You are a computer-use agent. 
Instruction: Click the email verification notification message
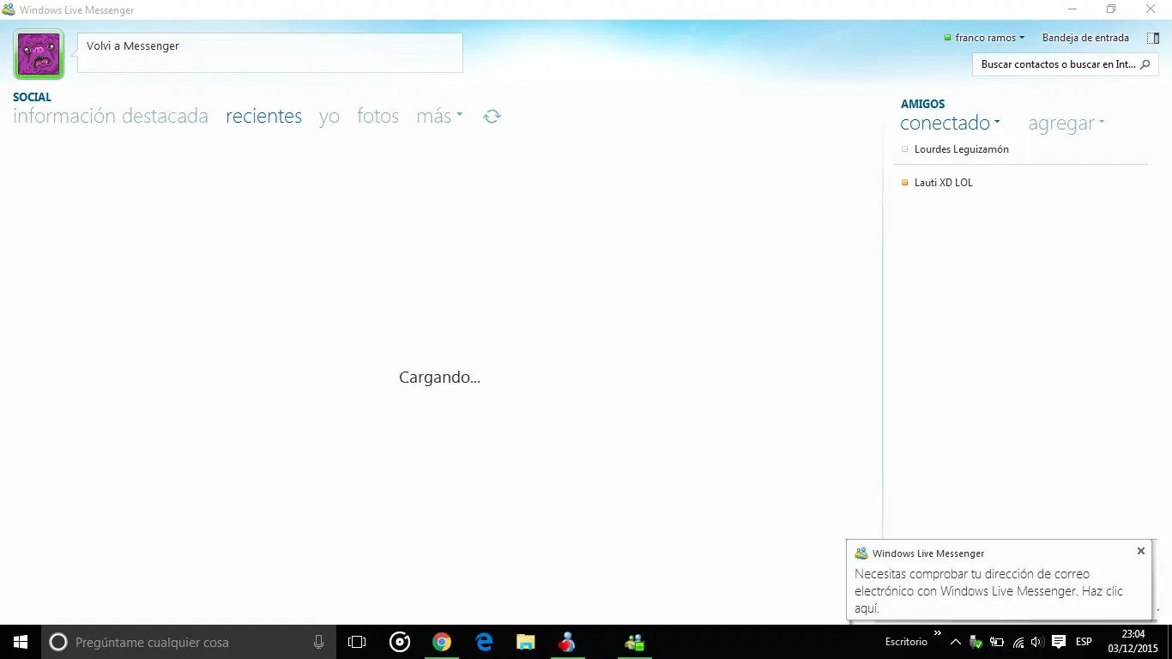pos(989,591)
